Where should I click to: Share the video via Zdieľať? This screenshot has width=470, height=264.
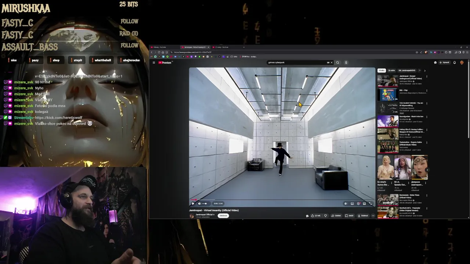(x=336, y=216)
